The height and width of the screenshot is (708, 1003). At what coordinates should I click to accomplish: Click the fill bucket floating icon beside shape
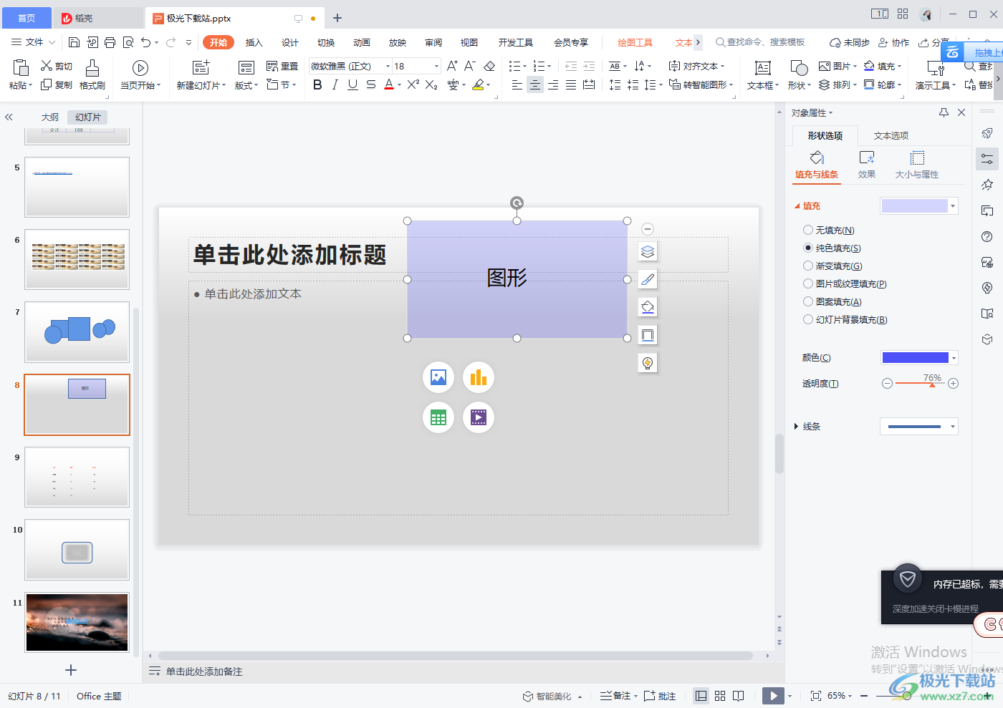coord(648,307)
